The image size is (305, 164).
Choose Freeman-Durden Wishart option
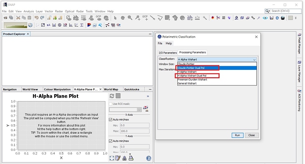click(x=217, y=80)
